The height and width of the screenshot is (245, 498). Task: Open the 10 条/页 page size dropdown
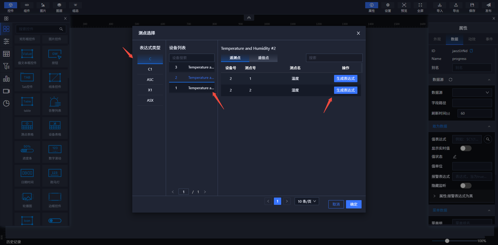pyautogui.click(x=307, y=201)
